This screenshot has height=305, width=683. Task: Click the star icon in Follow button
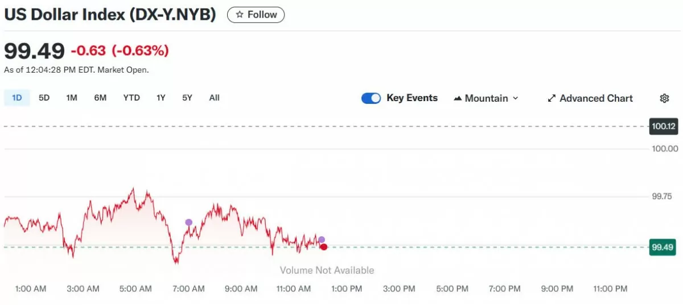[x=240, y=15]
